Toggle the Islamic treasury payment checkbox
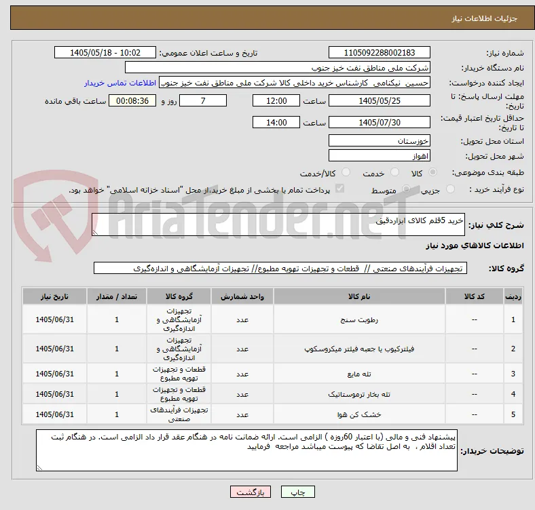This screenshot has height=510, width=535. tap(339, 189)
